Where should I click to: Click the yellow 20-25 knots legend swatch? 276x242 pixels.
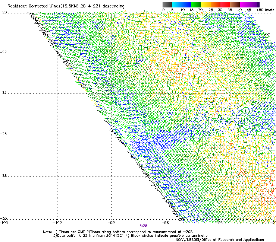pyautogui.click(x=206, y=4)
